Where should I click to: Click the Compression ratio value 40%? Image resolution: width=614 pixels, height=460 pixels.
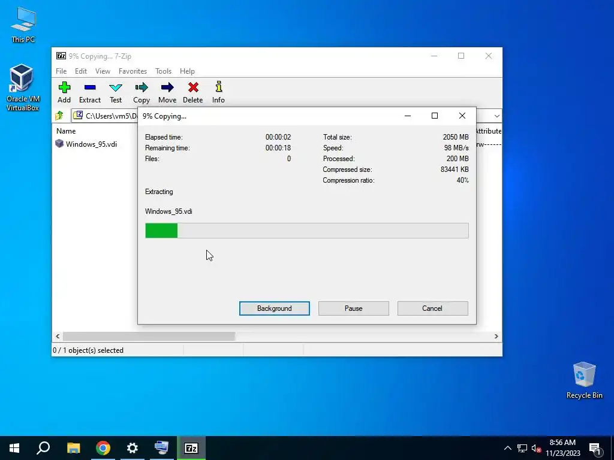(x=462, y=180)
